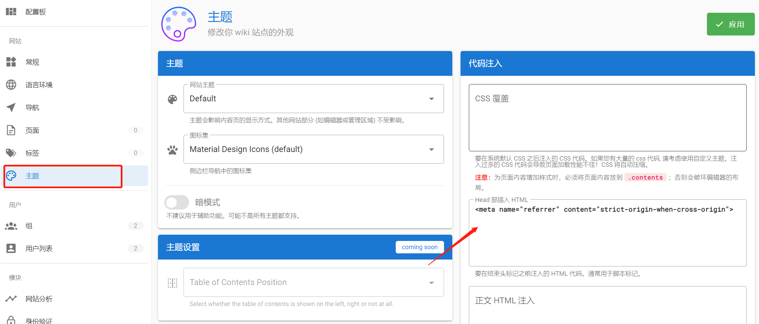Image resolution: width=759 pixels, height=324 pixels.
Task: Click the green 应用 apply button
Action: coord(731,24)
